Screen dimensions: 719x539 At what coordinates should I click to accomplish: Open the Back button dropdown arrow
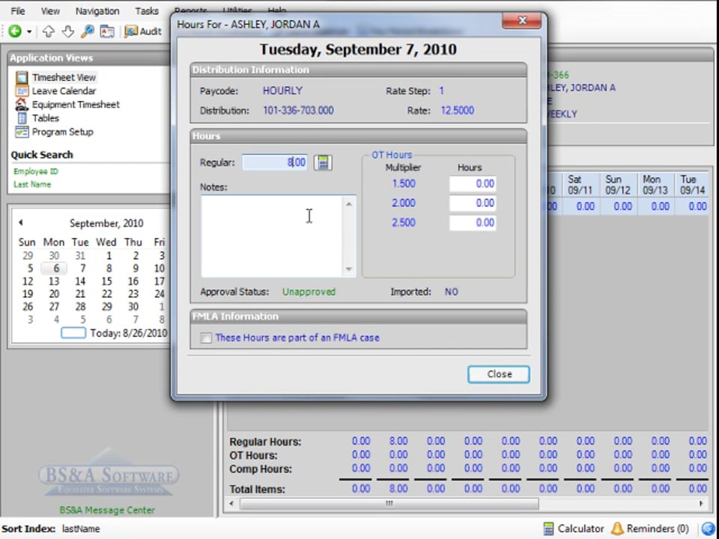[29, 31]
